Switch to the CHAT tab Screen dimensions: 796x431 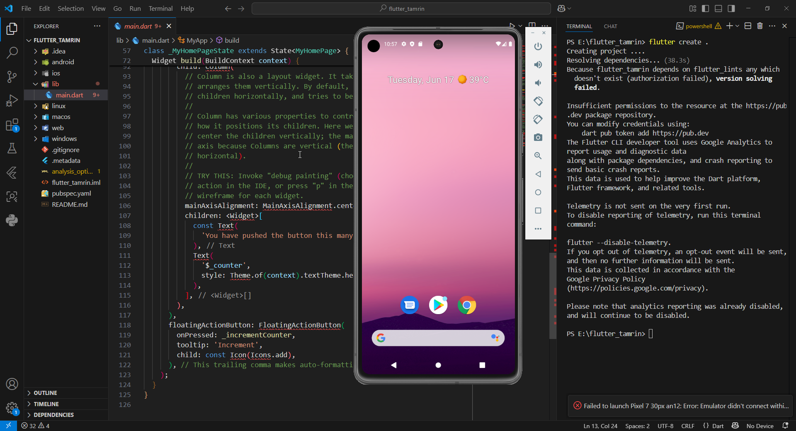click(x=610, y=26)
